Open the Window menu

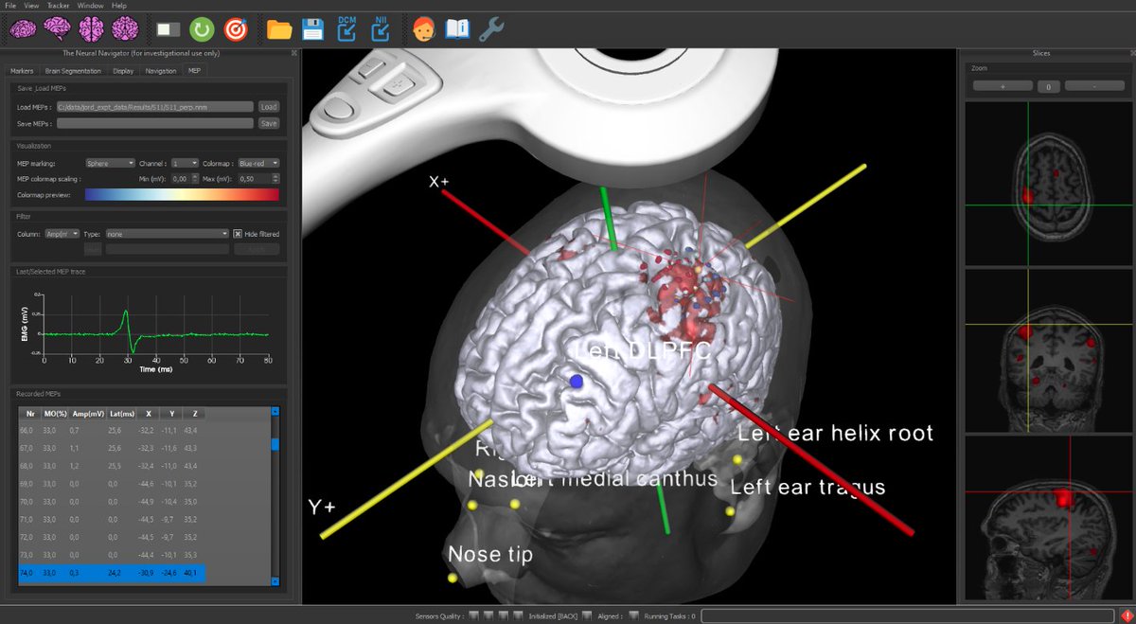click(91, 6)
